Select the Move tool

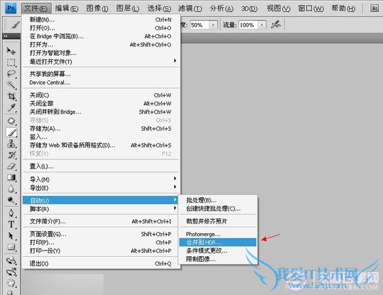tap(11, 51)
